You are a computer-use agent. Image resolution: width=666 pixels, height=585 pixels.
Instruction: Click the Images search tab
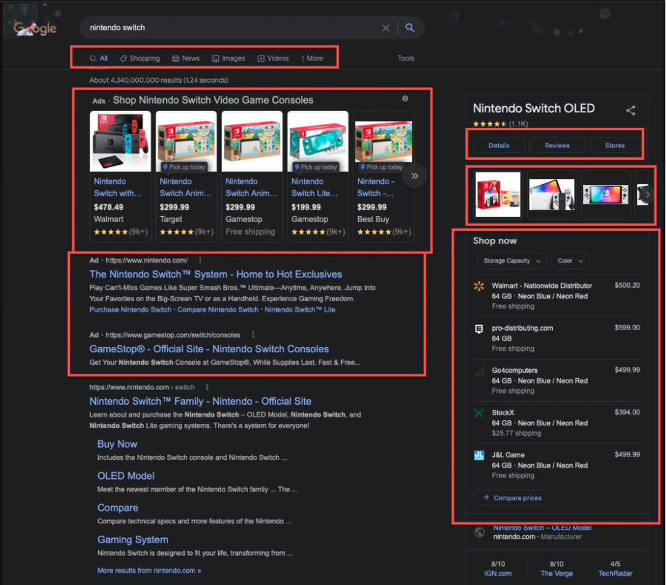[228, 58]
